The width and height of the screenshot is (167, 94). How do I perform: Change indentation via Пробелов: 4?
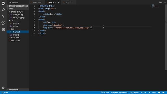pyautogui.click(x=135, y=92)
